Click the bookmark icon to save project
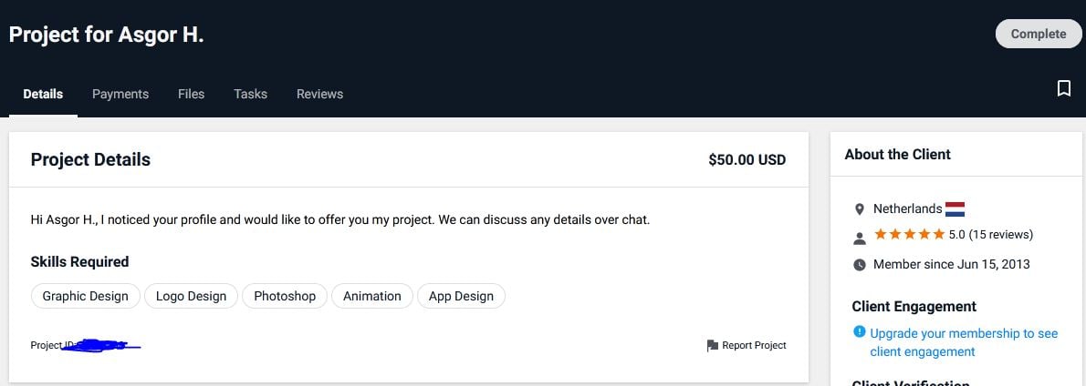 coord(1064,87)
